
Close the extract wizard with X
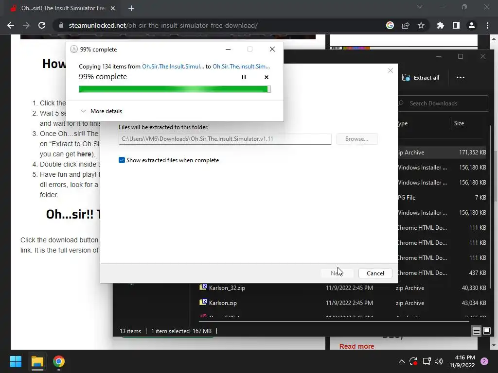point(391,70)
